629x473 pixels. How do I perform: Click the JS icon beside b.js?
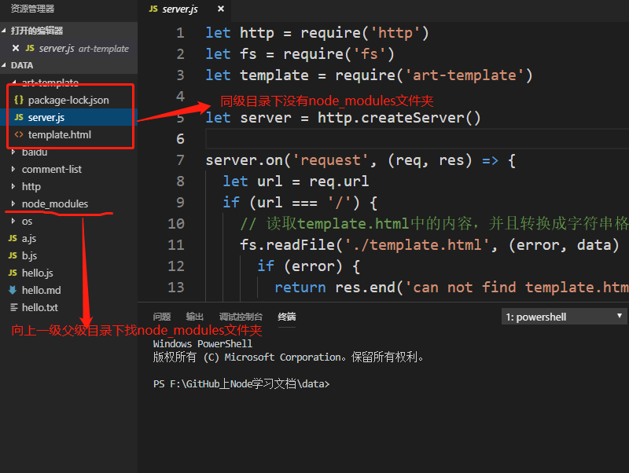13,255
